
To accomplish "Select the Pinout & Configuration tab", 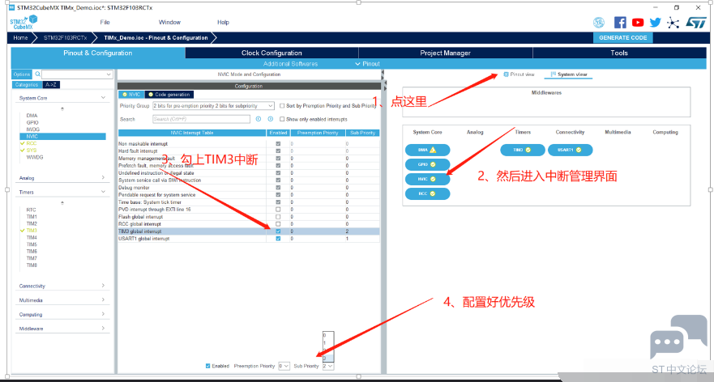I will click(98, 53).
